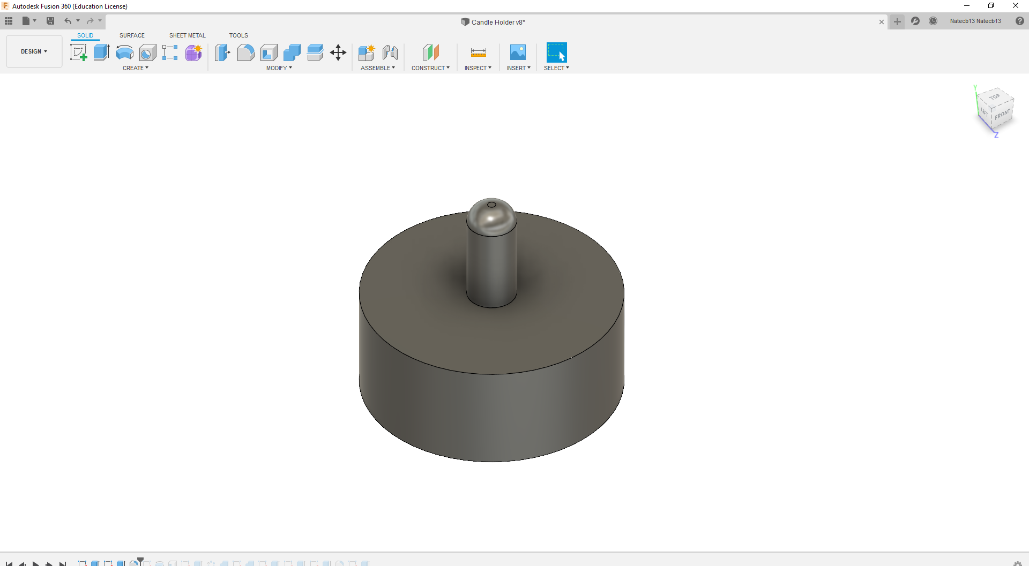Image resolution: width=1029 pixels, height=566 pixels.
Task: Open the DESIGN workspace dropdown
Action: [34, 51]
